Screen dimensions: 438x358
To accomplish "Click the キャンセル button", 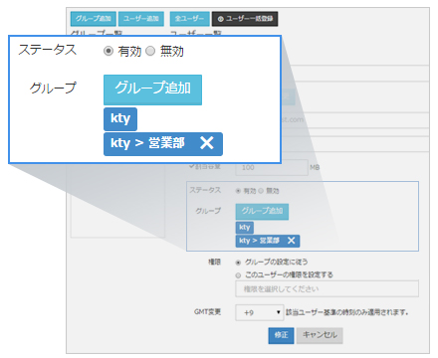I will (320, 335).
